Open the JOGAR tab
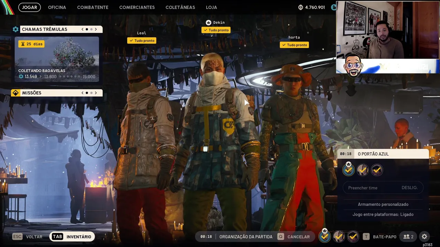Viewport: 440px width, 247px height. tap(30, 7)
